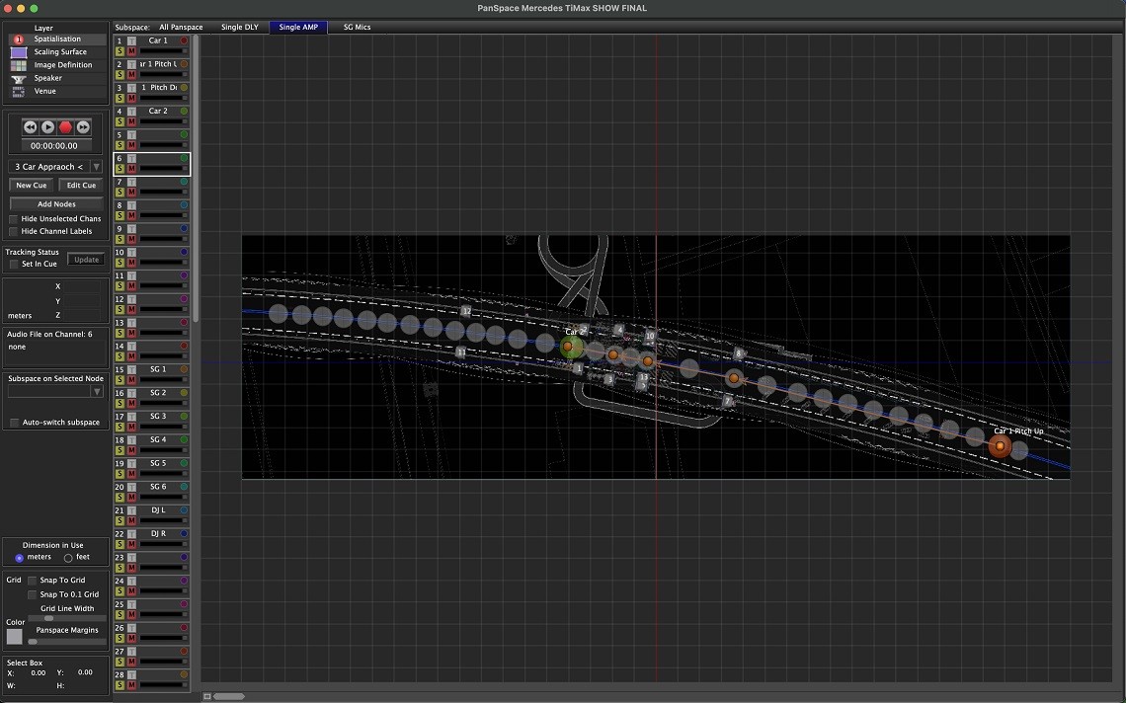Select the Speaker layer icon

click(x=19, y=78)
